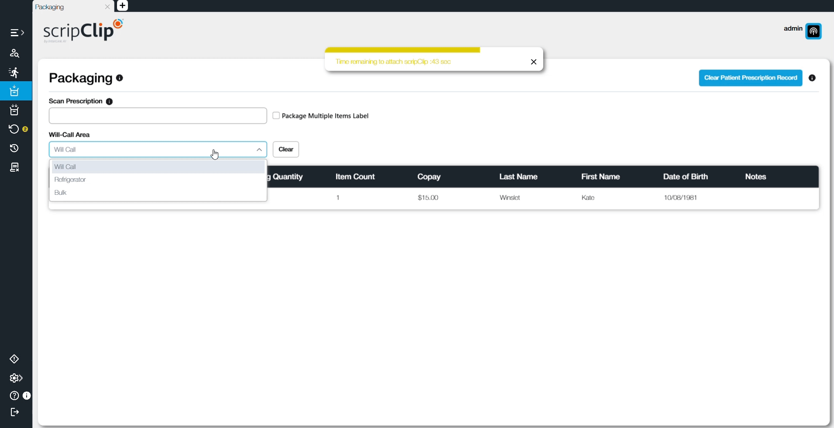
Task: Click the running person sidebar icon
Action: (x=14, y=72)
